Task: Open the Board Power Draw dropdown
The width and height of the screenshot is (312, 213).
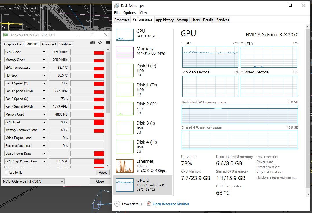Action: [x=44, y=153]
